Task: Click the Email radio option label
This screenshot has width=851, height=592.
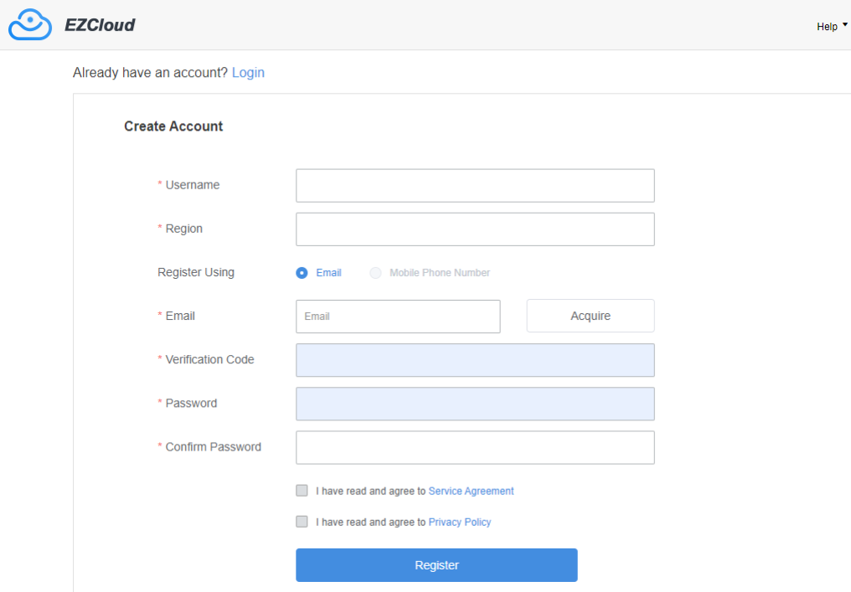Action: 328,273
